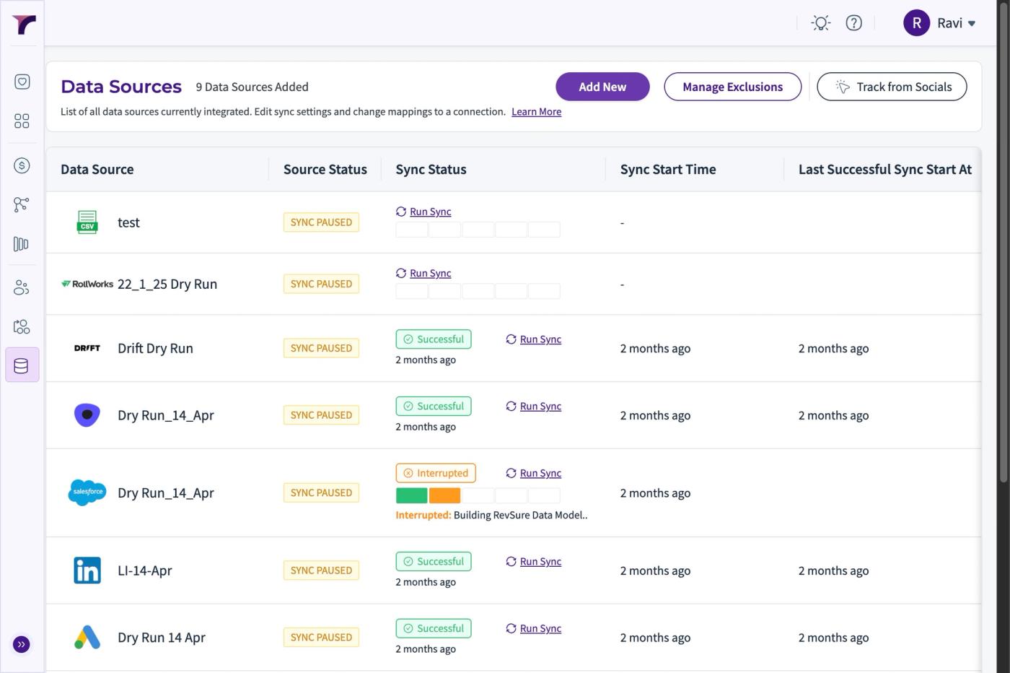The width and height of the screenshot is (1010, 673).
Task: Open the four-squares dashboard sidebar icon
Action: click(22, 121)
